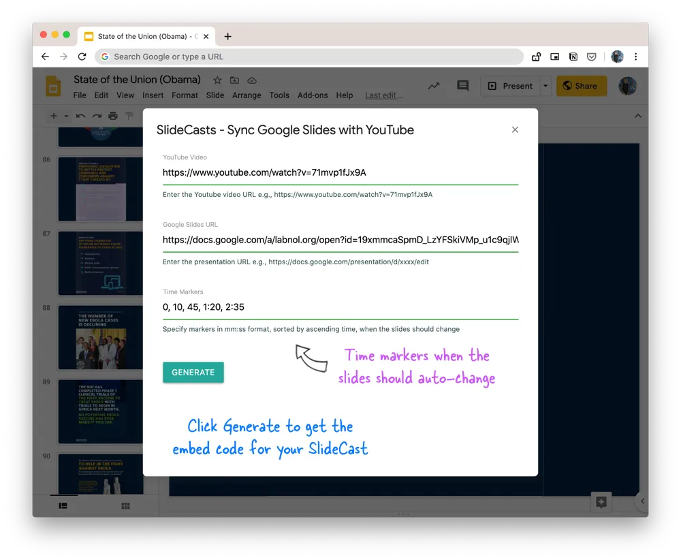Expand the Present button dropdown arrow
681x560 pixels.
tap(545, 86)
